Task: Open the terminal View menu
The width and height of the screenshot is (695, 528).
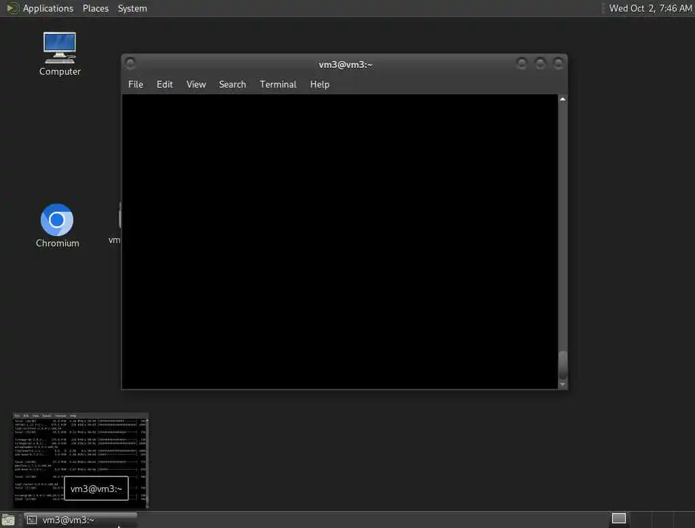Action: (196, 84)
